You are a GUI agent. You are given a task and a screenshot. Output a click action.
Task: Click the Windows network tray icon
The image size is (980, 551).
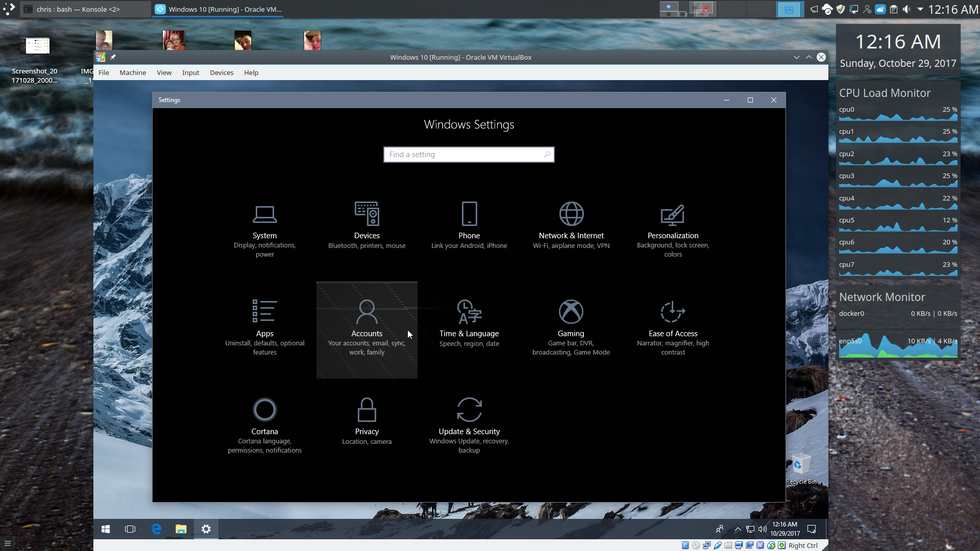click(x=750, y=529)
